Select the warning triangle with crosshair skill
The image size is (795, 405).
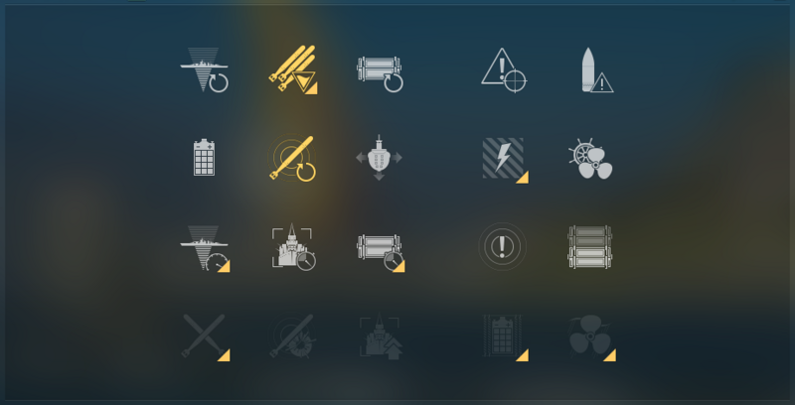pos(504,70)
